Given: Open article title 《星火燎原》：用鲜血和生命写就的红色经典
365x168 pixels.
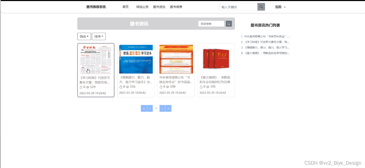Looking at the screenshot, I should 215,80.
